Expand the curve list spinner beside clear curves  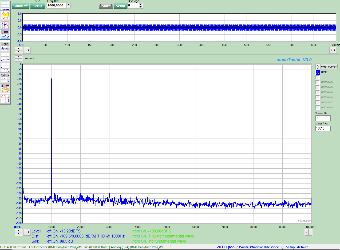tap(318, 66)
